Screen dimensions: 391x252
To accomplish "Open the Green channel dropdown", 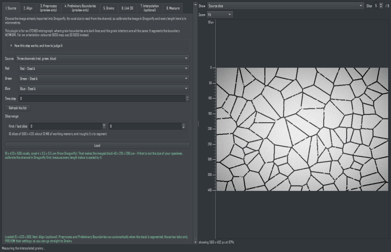I will click(104, 79).
